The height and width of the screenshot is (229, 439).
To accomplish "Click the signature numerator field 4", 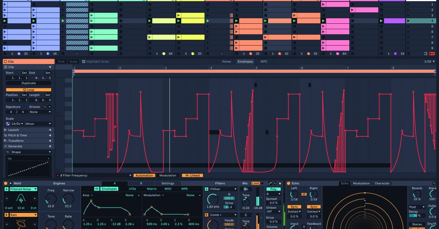I will pos(11,112).
